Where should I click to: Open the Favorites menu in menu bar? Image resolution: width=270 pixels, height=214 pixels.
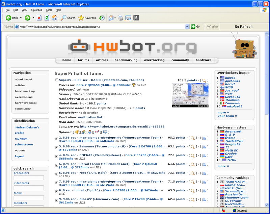pyautogui.click(x=36, y=10)
